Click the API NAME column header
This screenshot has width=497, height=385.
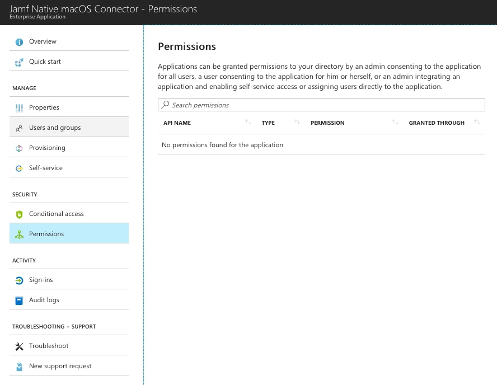tap(177, 123)
